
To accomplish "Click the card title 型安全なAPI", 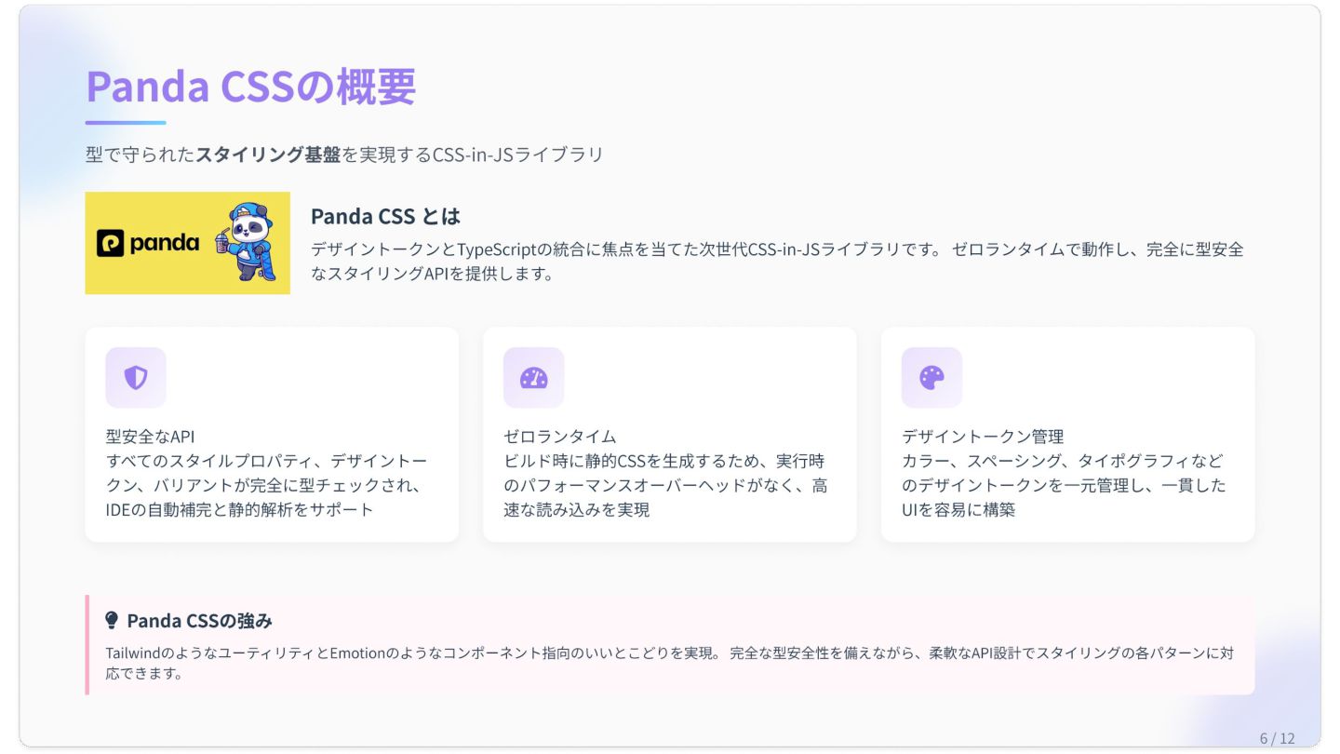I will point(150,437).
